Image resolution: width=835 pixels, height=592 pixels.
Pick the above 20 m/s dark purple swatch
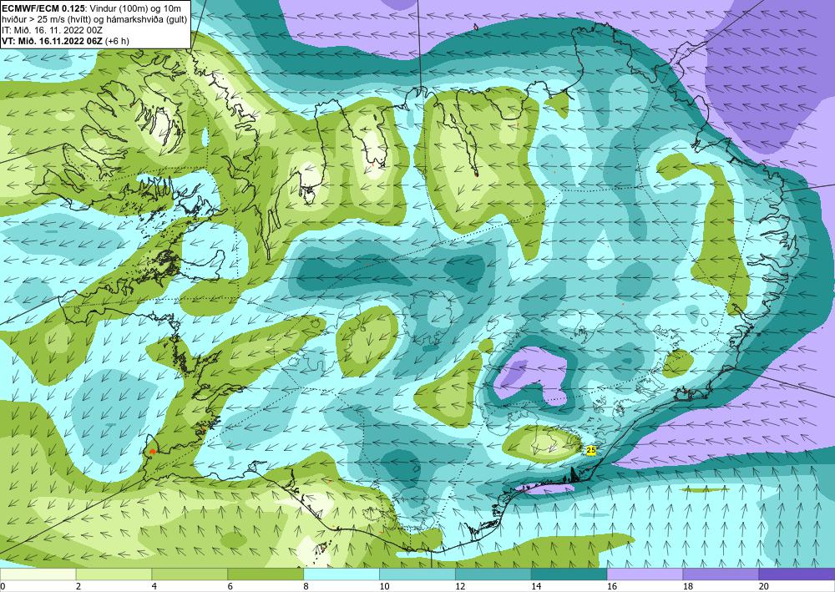click(797, 574)
